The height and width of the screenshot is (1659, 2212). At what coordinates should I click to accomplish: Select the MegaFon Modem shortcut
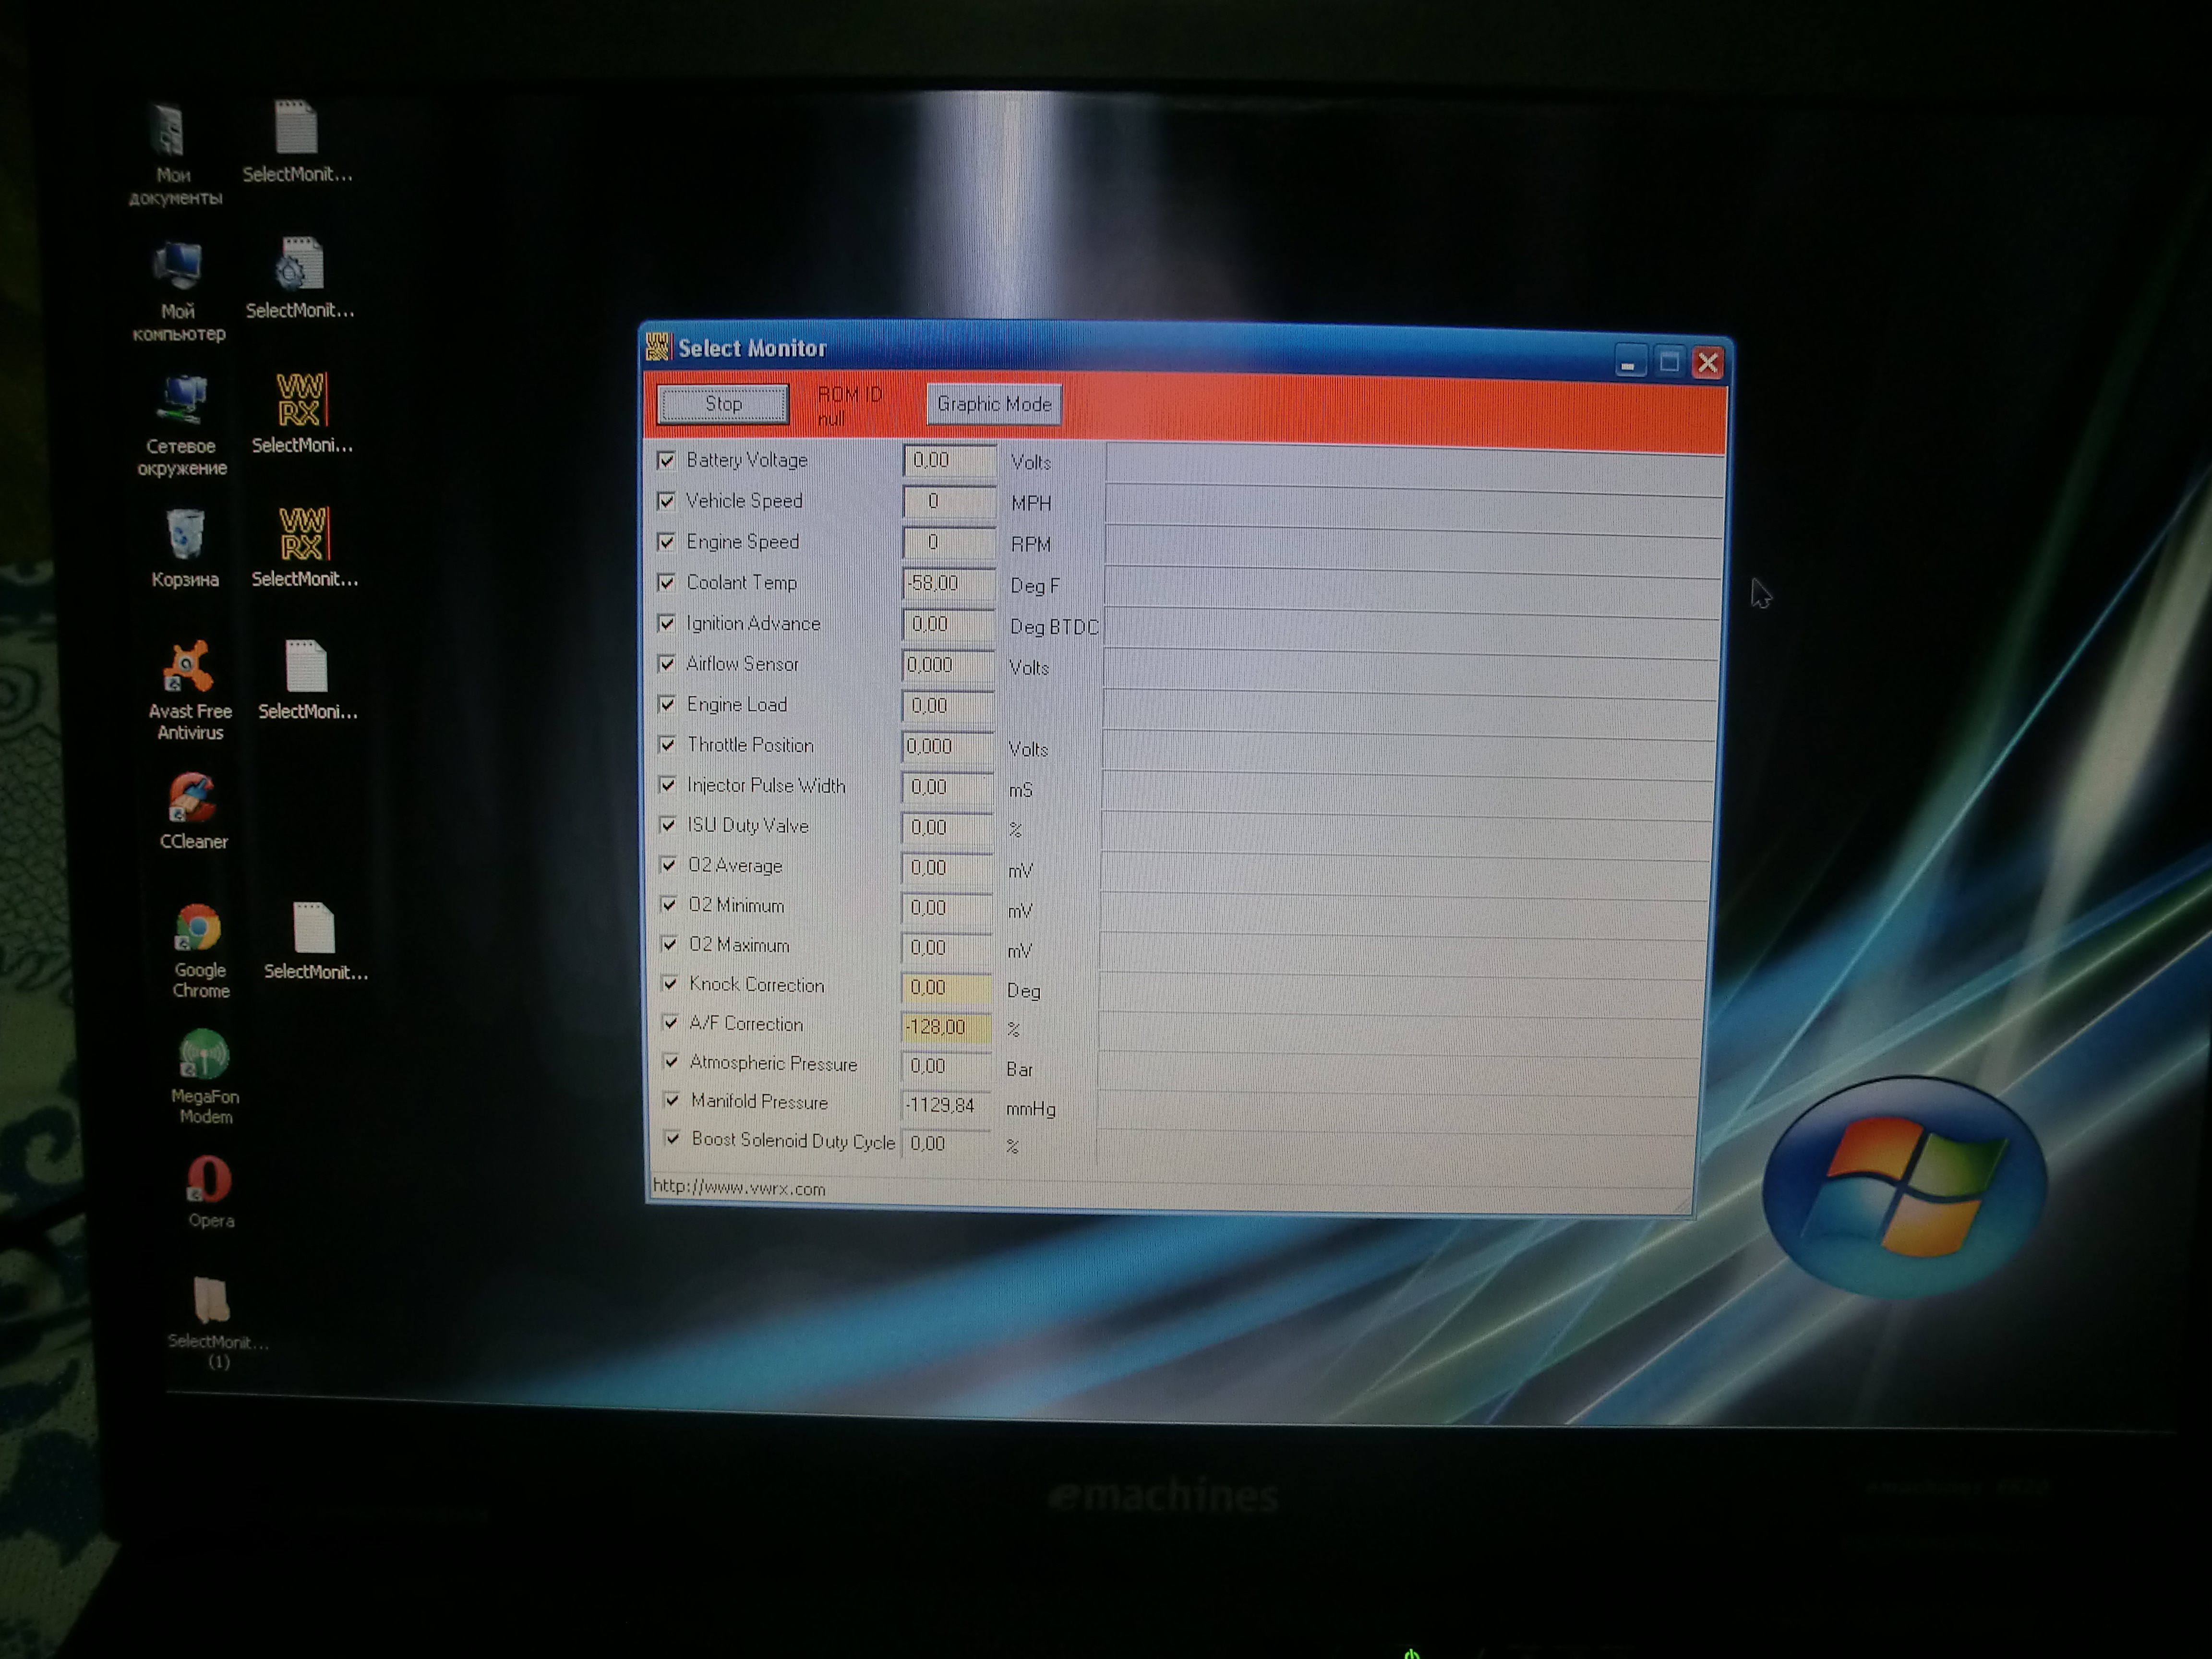[204, 1056]
